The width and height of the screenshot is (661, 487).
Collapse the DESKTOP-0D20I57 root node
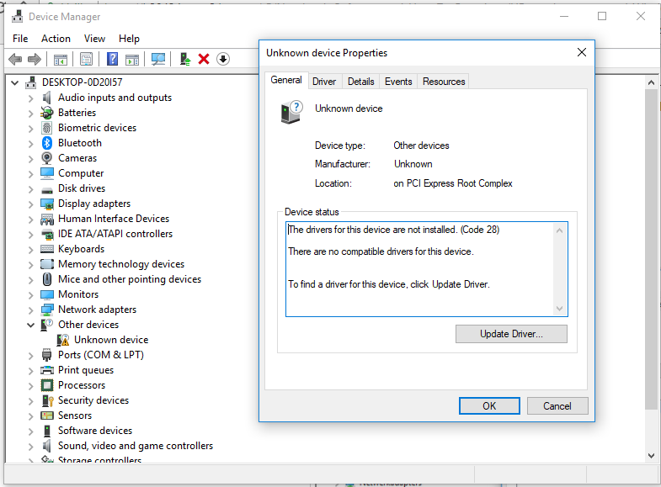[x=15, y=83]
